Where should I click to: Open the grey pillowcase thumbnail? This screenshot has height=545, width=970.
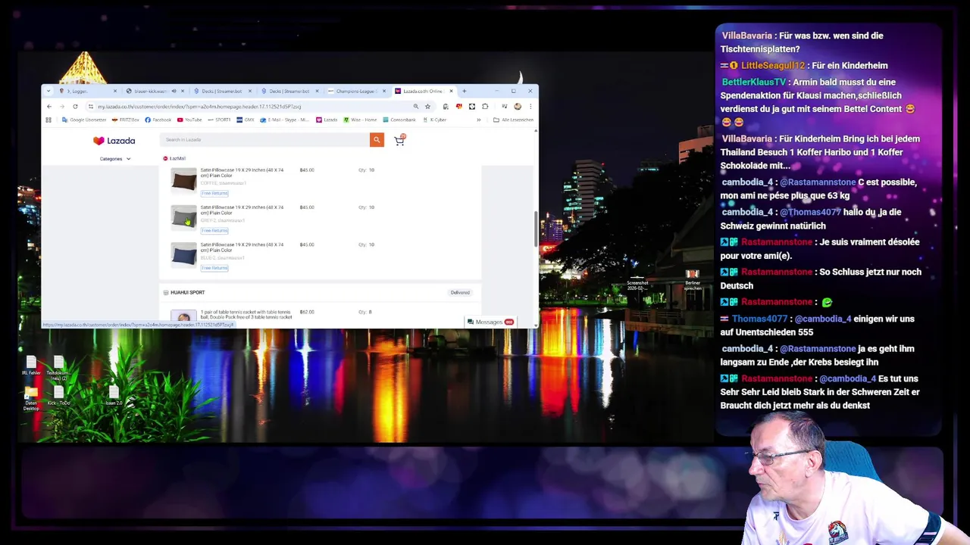tap(183, 218)
